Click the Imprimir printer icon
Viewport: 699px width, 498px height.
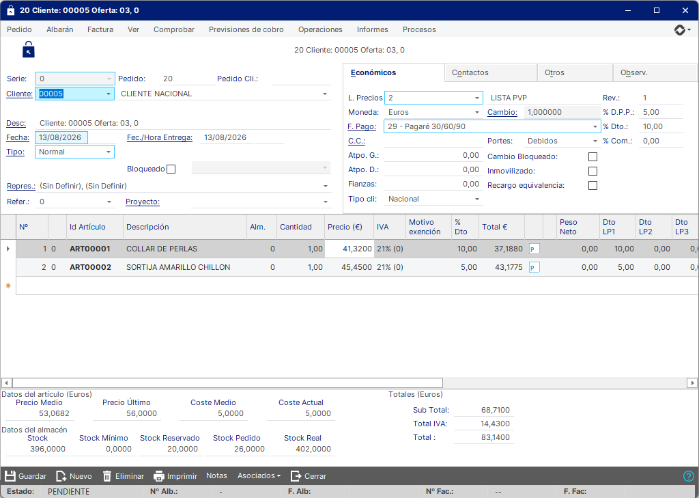pos(158,476)
